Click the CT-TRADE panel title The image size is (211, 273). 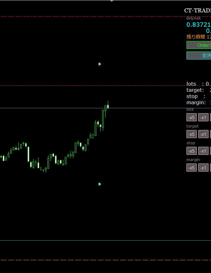coord(198,11)
